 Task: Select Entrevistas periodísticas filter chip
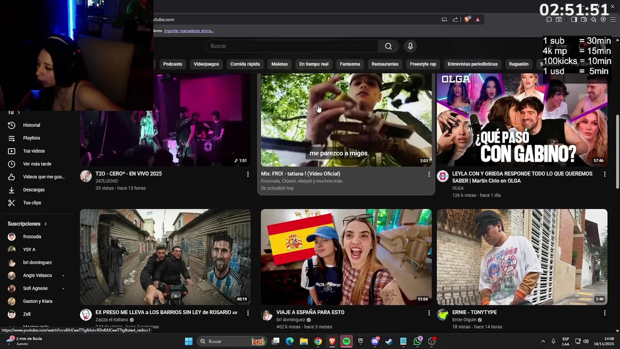point(473,64)
